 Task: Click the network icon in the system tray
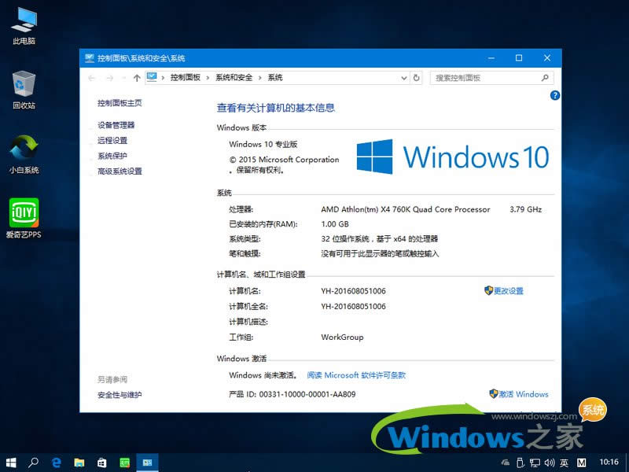point(536,463)
